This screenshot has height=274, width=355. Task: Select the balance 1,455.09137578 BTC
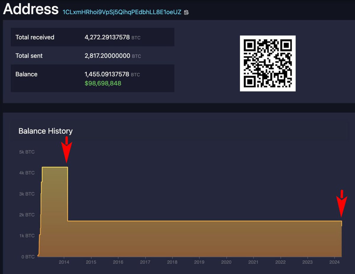pyautogui.click(x=112, y=74)
